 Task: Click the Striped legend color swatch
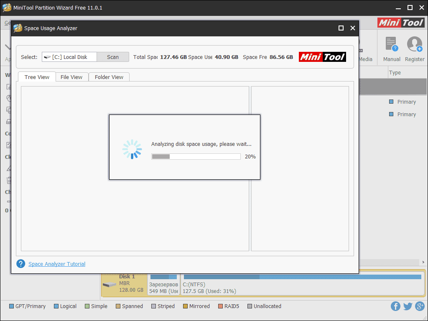pyautogui.click(x=153, y=306)
